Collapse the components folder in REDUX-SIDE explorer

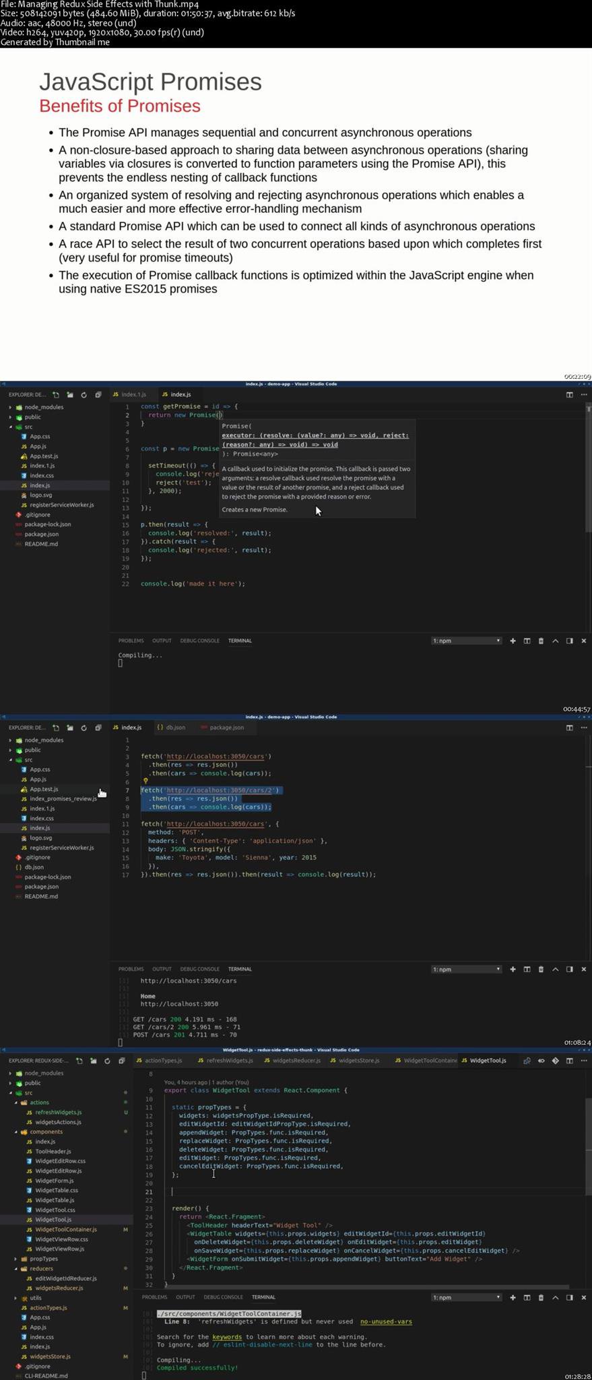click(x=15, y=1132)
